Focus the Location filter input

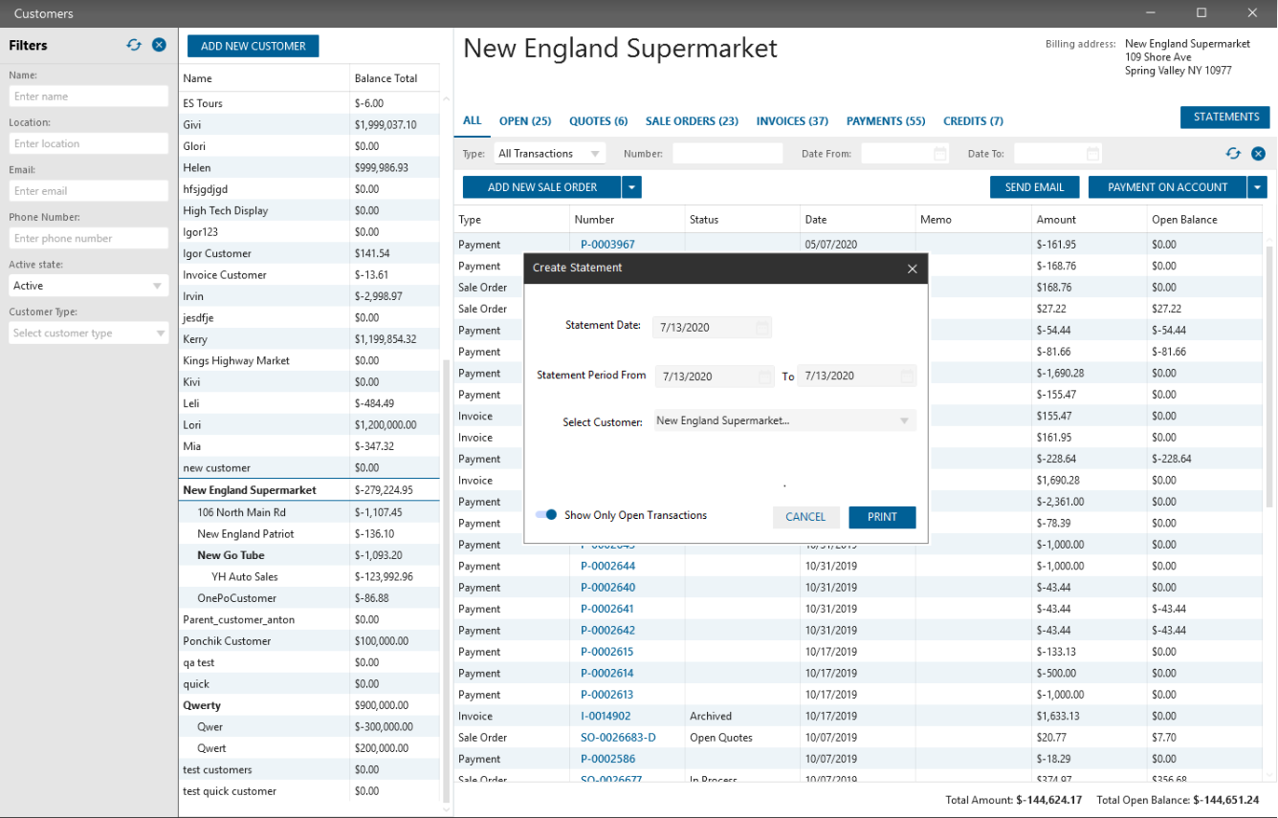pos(89,143)
